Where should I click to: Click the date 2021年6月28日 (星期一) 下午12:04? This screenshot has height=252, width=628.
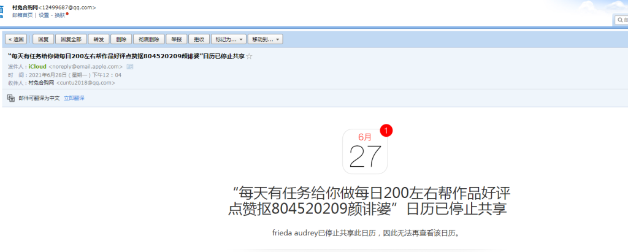tap(75, 75)
